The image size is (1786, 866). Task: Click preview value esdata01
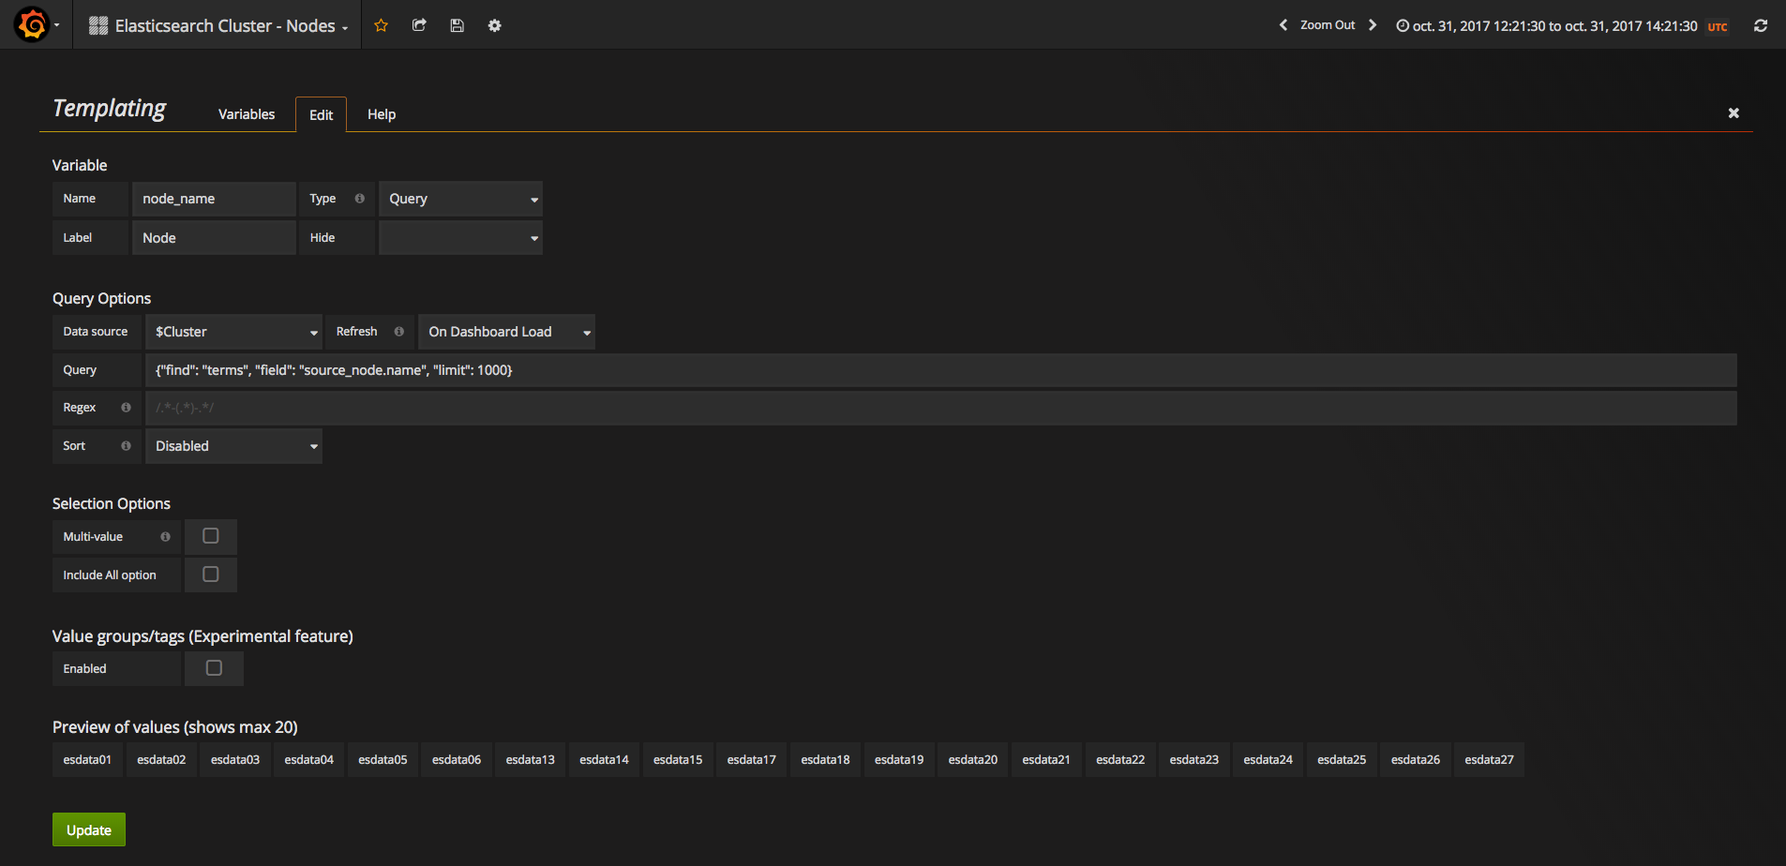(87, 760)
